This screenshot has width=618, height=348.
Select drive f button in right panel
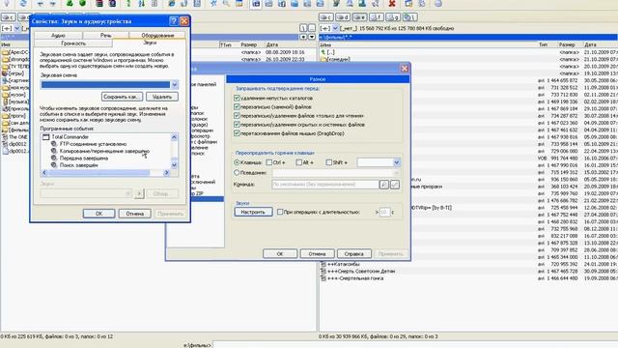[376, 17]
